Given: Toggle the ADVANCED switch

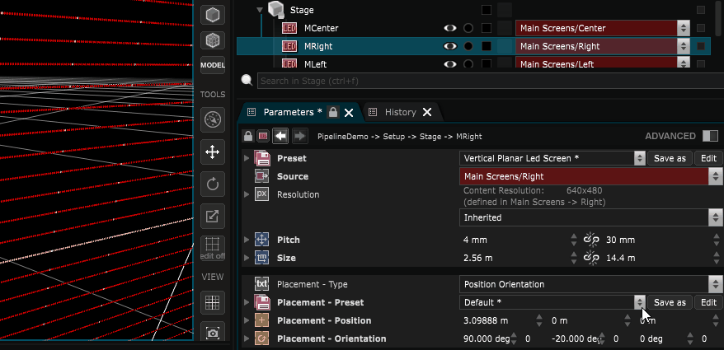Looking at the screenshot, I should point(710,136).
